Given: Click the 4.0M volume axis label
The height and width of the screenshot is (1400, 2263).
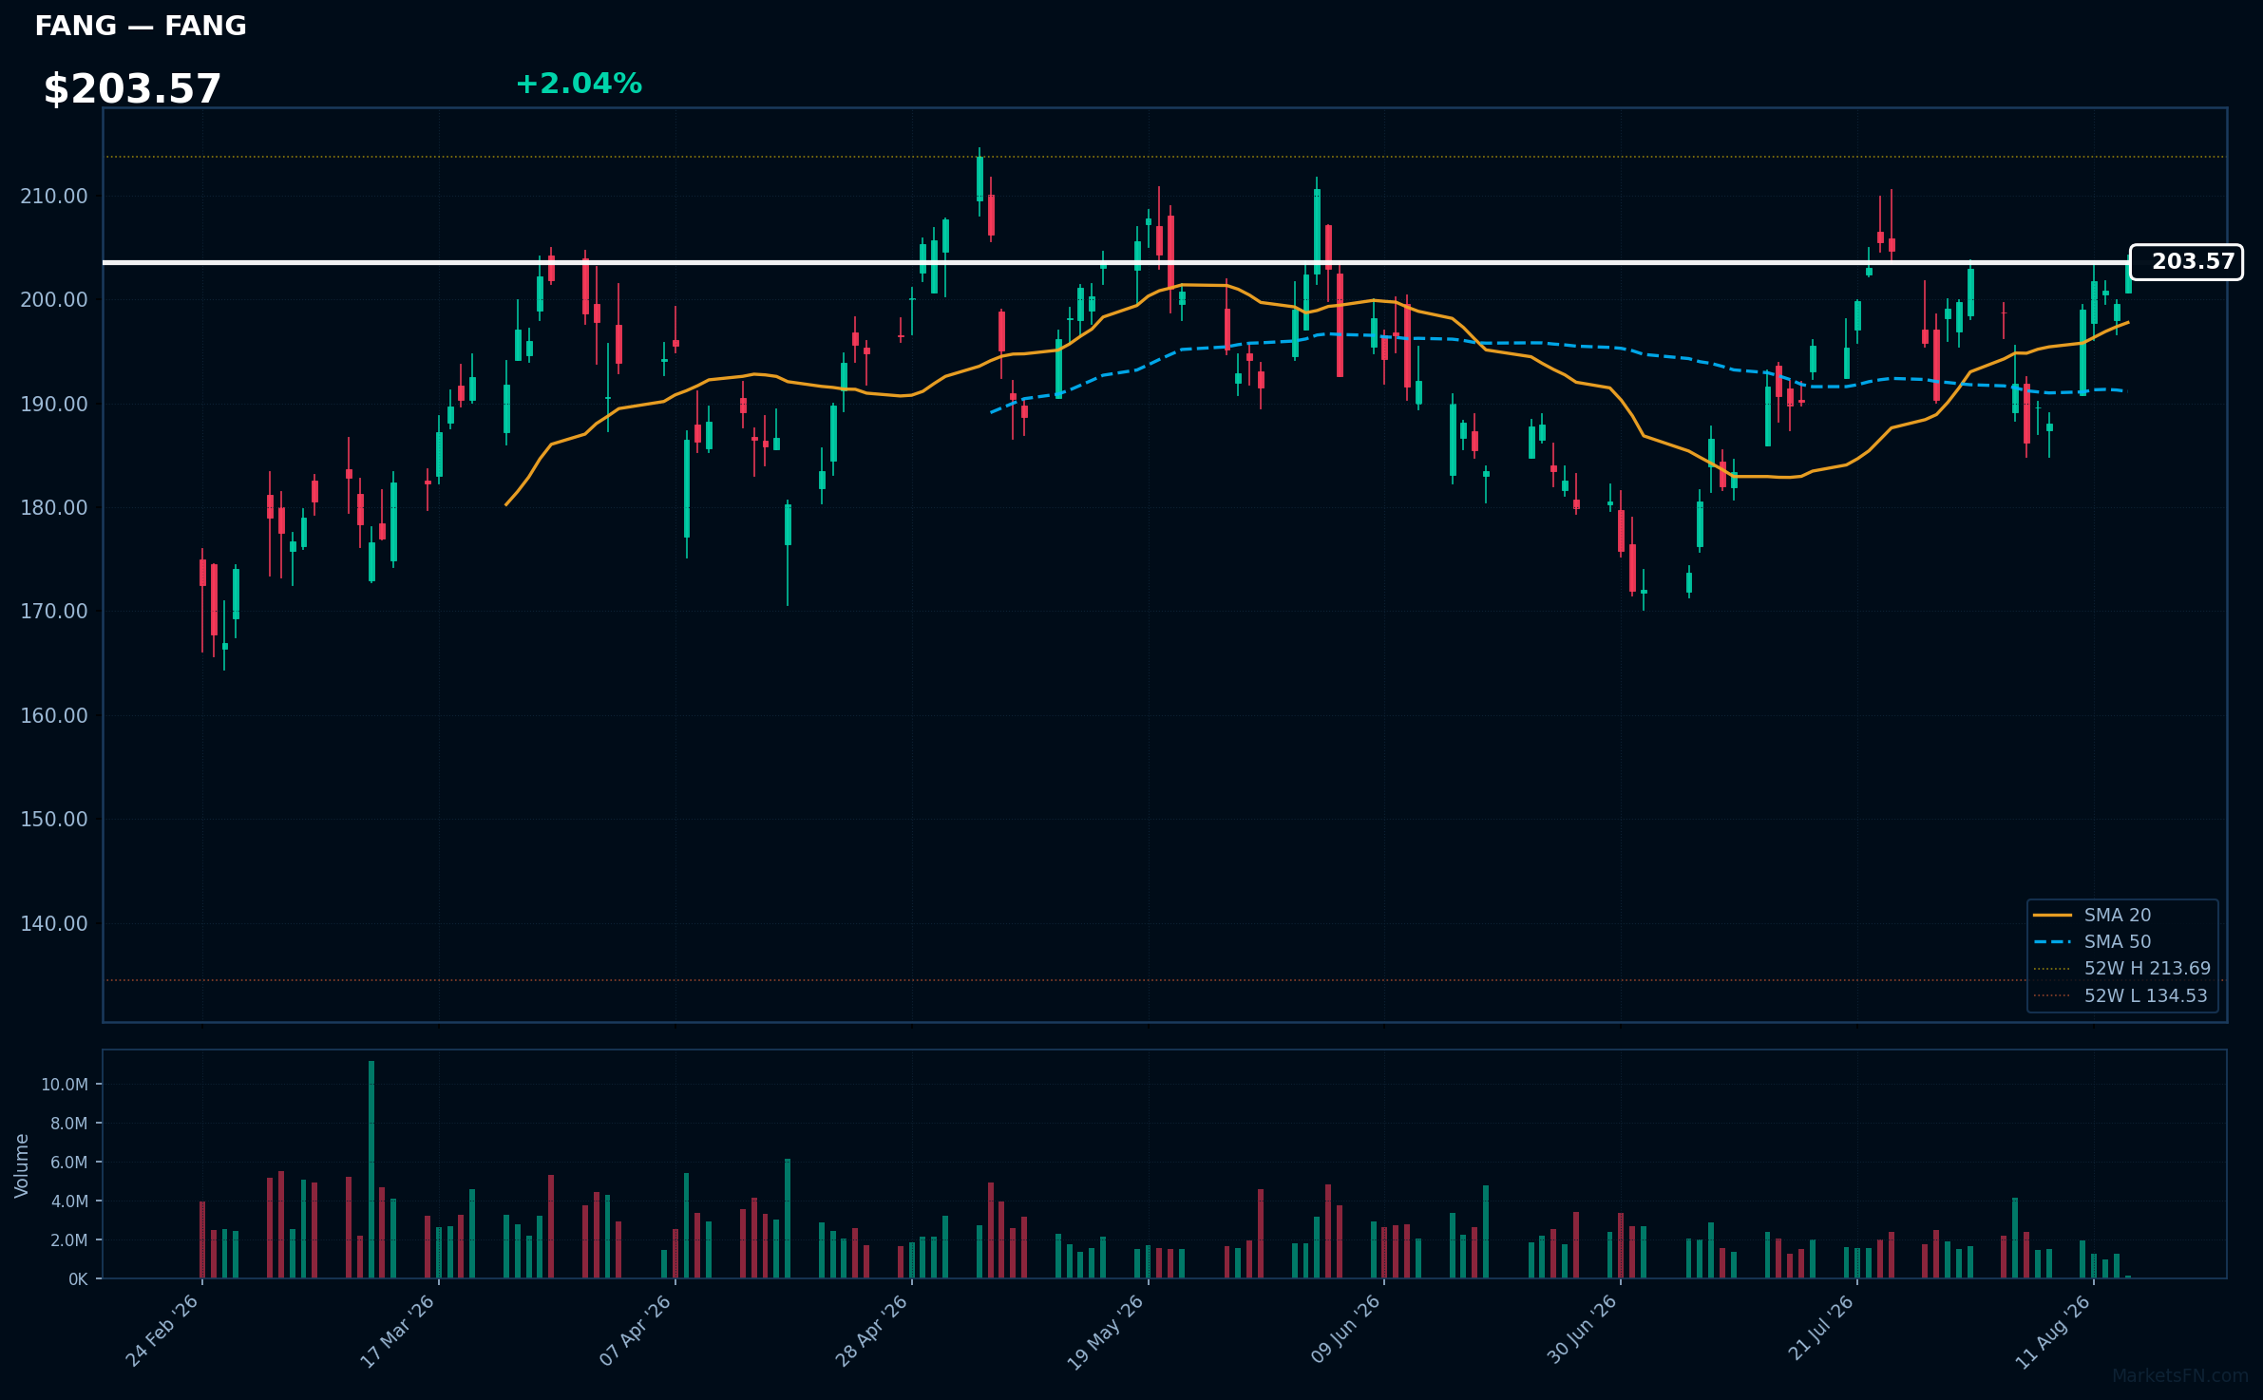Looking at the screenshot, I should pyautogui.click(x=69, y=1201).
